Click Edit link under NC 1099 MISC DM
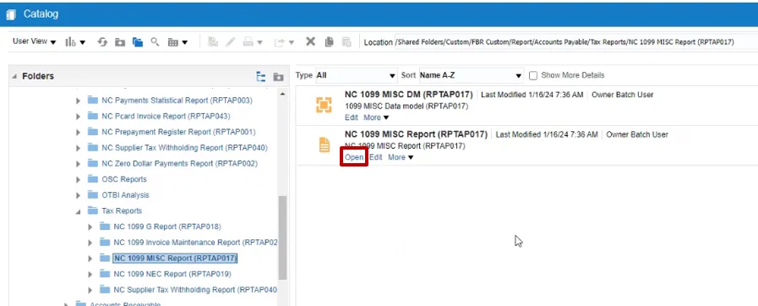The width and height of the screenshot is (758, 306). pyautogui.click(x=352, y=117)
